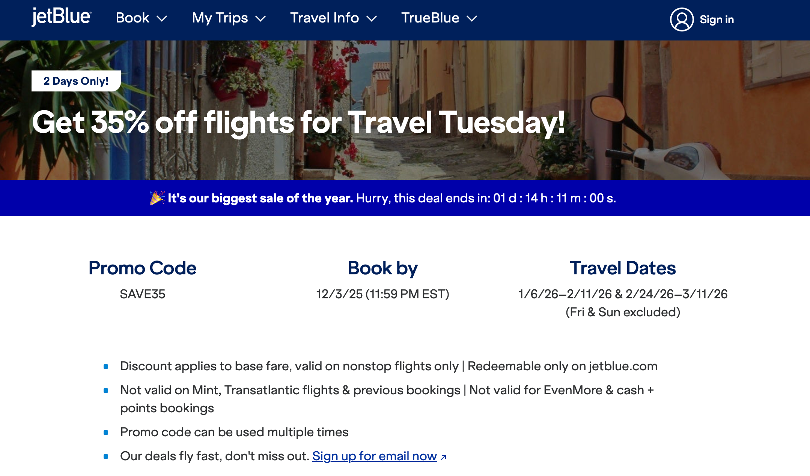Viewport: 810px width, 476px height.
Task: Click the chevron beside My Trips menu
Action: (262, 19)
